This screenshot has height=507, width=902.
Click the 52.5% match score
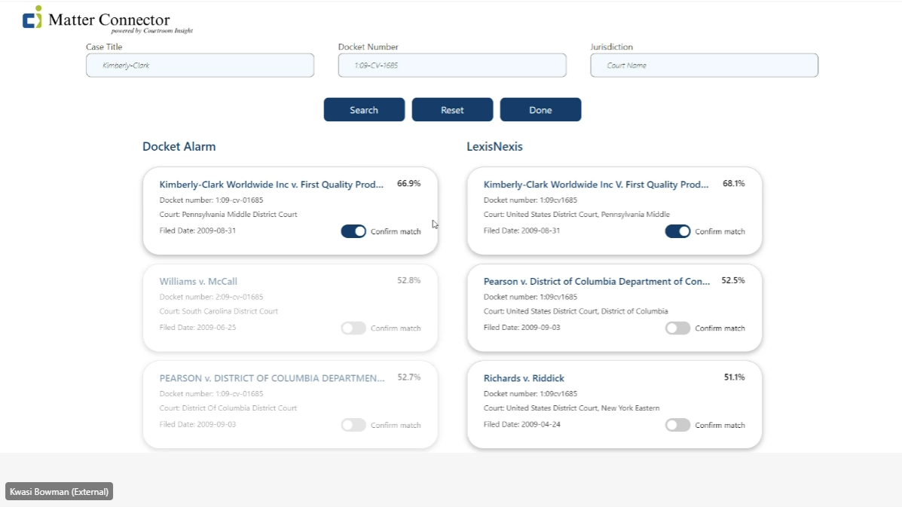[733, 280]
